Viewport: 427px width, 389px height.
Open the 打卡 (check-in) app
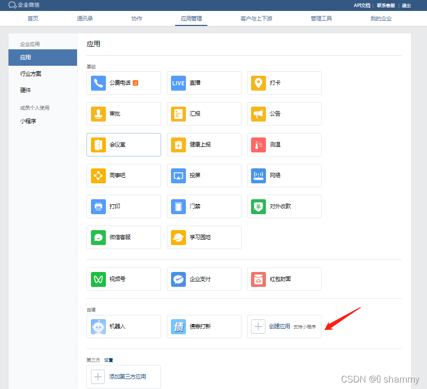pos(284,83)
